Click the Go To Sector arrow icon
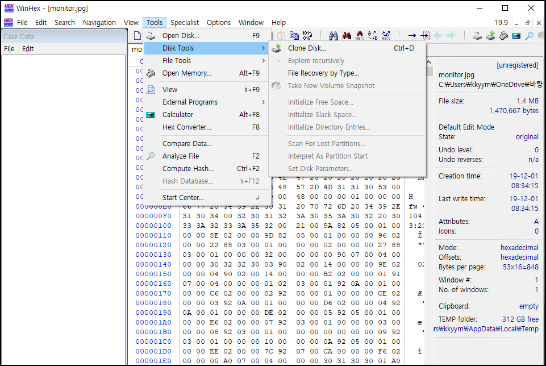The height and width of the screenshot is (366, 546). click(x=425, y=36)
